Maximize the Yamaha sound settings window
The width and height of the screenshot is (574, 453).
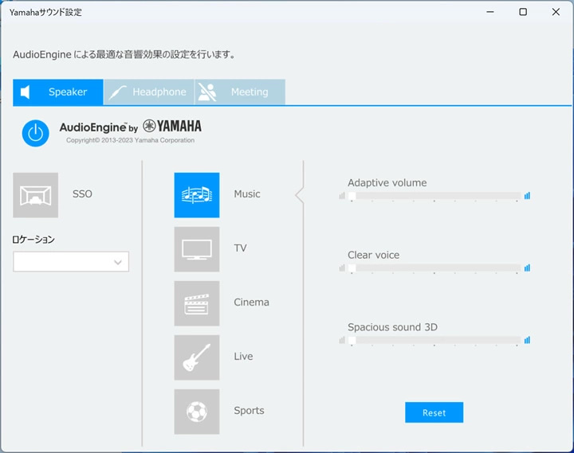point(522,12)
